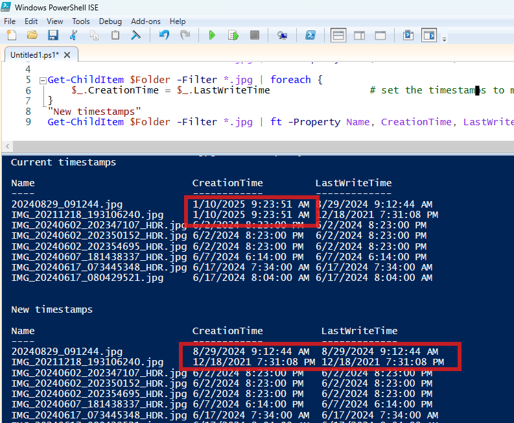Image resolution: width=514 pixels, height=423 pixels.
Task: Collapse the foreach block on line 5
Action: coord(43,80)
